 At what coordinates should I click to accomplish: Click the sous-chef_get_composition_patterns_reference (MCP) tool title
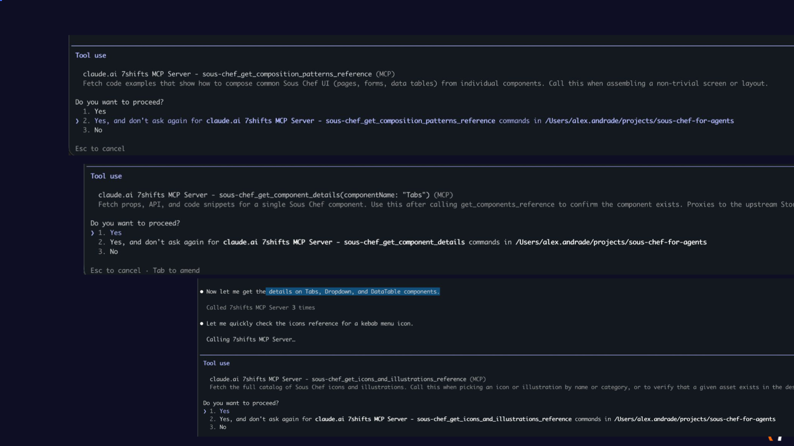coord(239,74)
